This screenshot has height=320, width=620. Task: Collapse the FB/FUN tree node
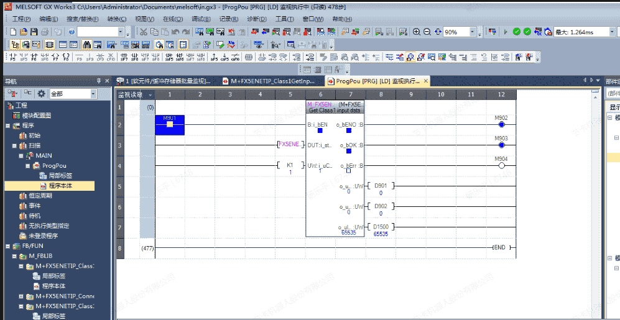7,246
